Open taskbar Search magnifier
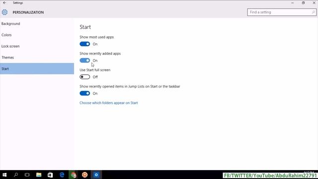Viewport: 318px width, 179px height. [16, 175]
